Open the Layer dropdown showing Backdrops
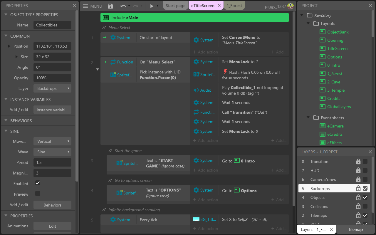 click(x=52, y=88)
